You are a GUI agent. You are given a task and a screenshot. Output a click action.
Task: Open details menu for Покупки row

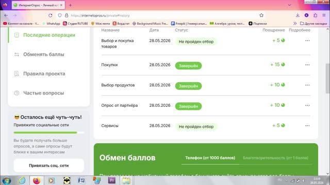click(x=307, y=65)
